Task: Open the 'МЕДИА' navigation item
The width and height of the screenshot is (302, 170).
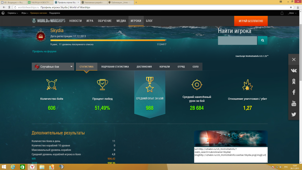Action: pyautogui.click(x=121, y=21)
